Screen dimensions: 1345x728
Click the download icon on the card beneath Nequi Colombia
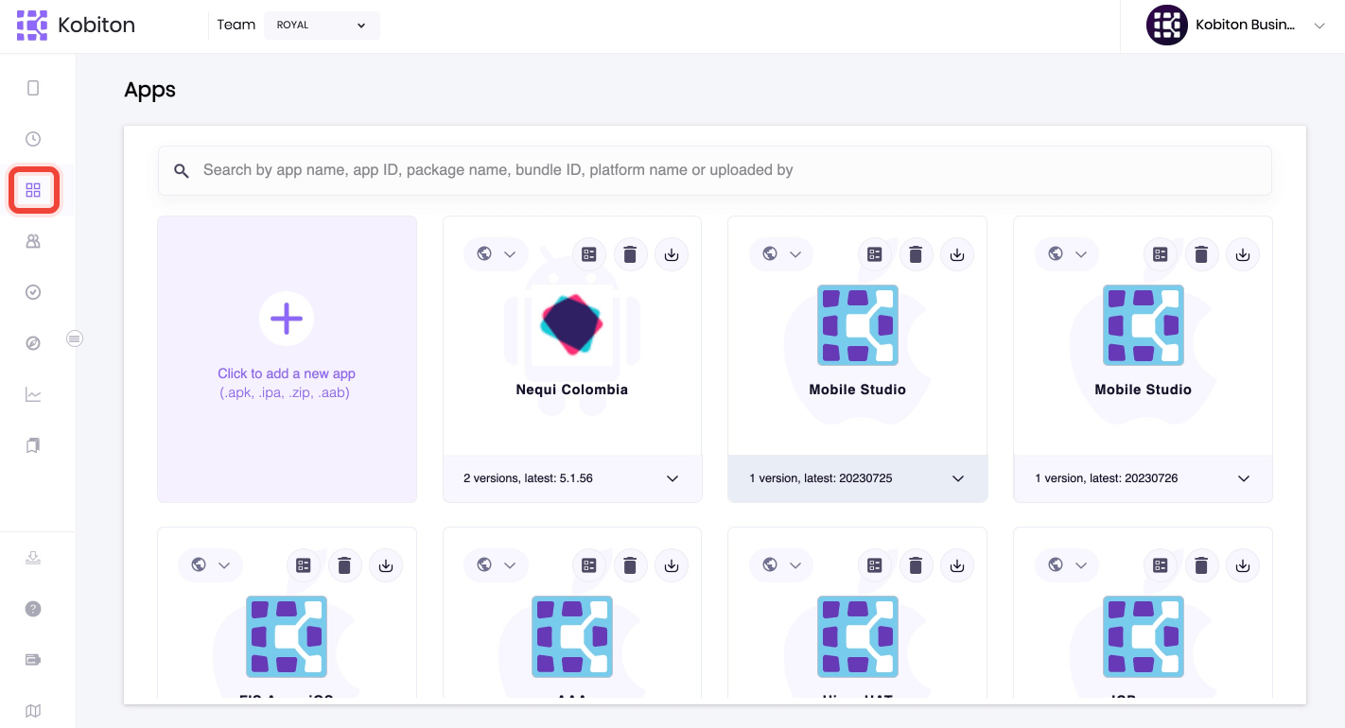coord(672,565)
